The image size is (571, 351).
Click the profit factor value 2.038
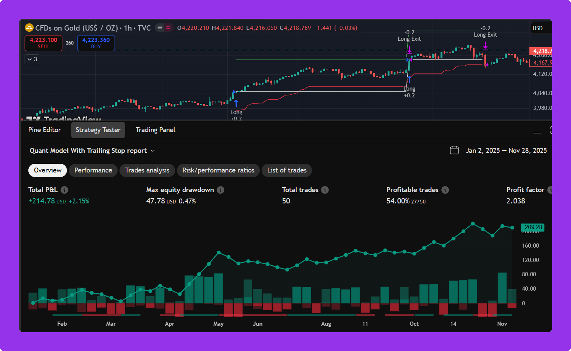[x=516, y=201]
